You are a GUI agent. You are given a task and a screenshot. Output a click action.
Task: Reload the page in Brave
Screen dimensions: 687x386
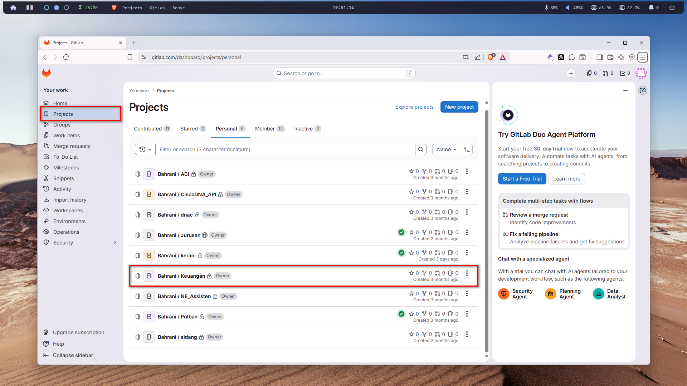66,57
